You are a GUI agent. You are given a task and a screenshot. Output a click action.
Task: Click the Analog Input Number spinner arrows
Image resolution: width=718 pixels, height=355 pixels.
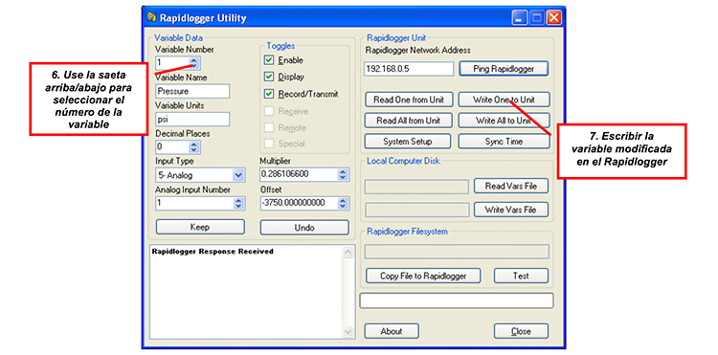(x=238, y=203)
